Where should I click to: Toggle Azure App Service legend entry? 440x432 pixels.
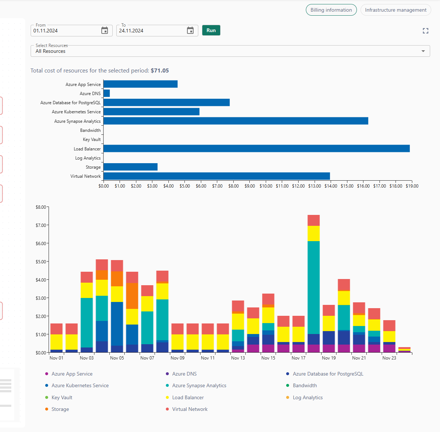tap(69, 374)
